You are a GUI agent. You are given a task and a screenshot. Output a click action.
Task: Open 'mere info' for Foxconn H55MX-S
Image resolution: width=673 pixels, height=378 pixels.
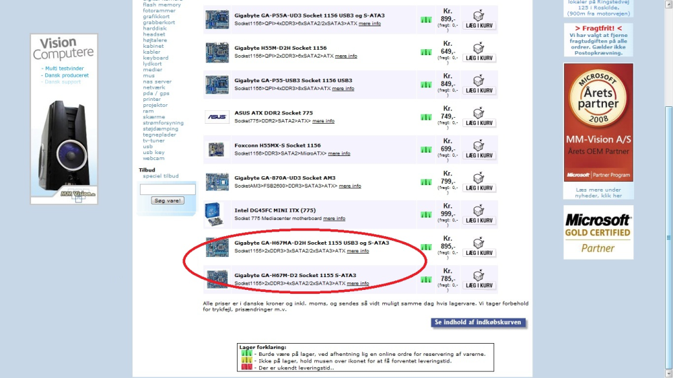coord(339,153)
